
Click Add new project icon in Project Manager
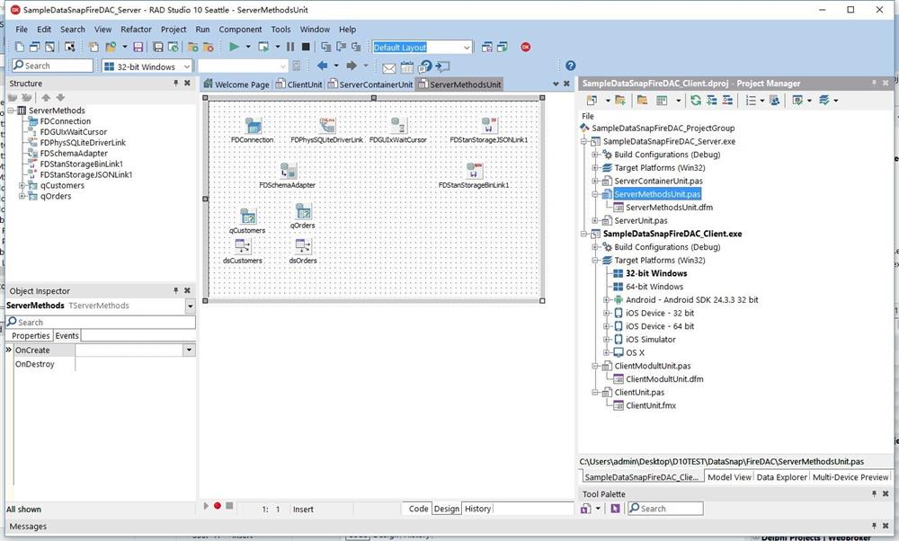[619, 101]
